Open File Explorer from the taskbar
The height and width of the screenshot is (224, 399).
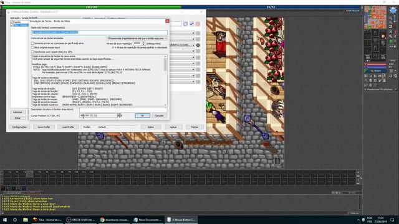pos(26,220)
